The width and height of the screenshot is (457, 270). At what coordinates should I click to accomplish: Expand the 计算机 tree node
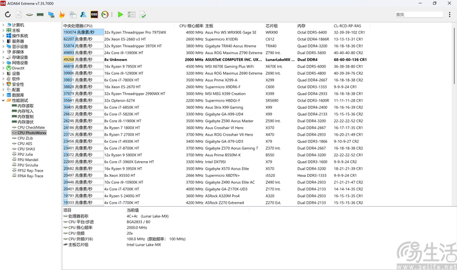[x=3, y=25]
